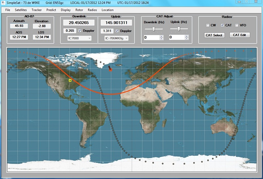
Task: Increase Downlink Hz offset with up arrow
Action: 161,36
